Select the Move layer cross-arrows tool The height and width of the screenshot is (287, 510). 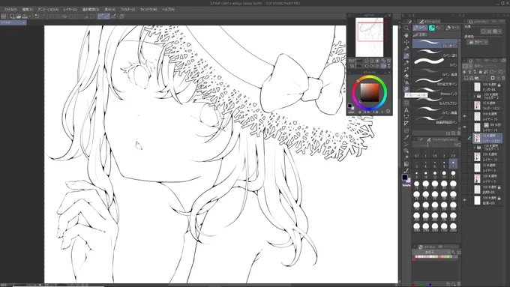point(406,42)
